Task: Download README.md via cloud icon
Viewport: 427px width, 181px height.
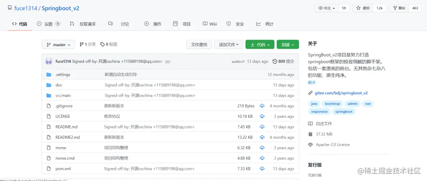Action: [262, 127]
